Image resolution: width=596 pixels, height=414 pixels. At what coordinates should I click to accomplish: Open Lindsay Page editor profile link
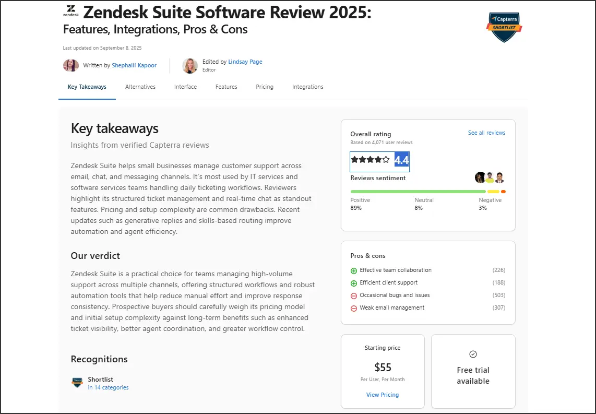click(245, 62)
